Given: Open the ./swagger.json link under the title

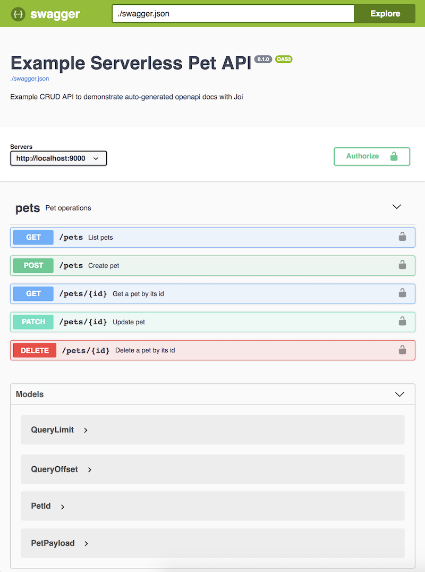Looking at the screenshot, I should point(30,79).
